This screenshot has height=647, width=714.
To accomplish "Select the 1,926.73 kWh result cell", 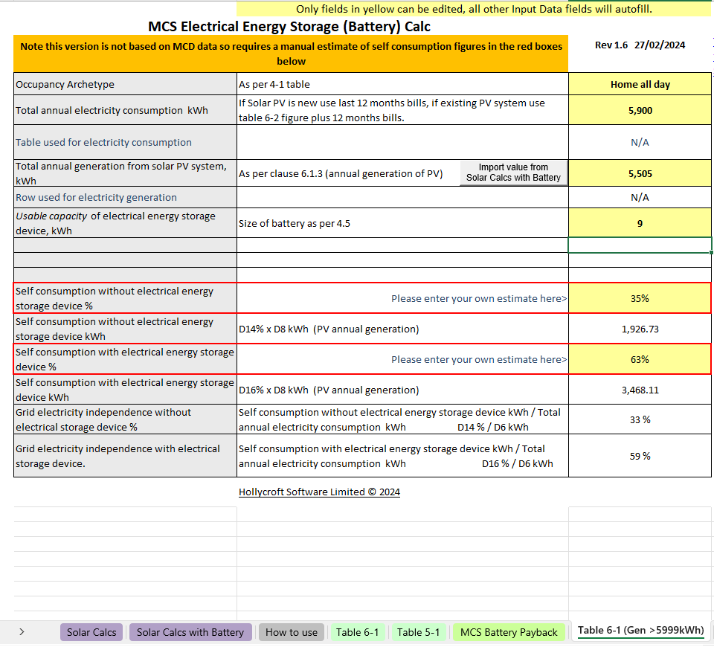I will 640,329.
